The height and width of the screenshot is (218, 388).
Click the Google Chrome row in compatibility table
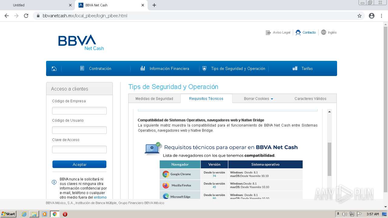[x=231, y=174]
